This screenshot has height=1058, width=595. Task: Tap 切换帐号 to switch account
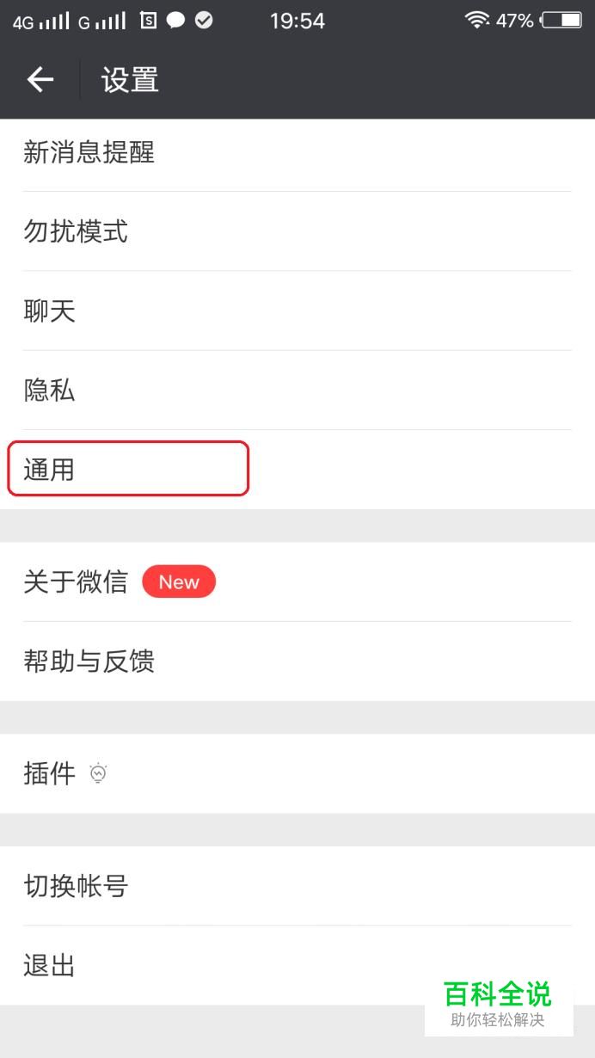pyautogui.click(x=297, y=886)
